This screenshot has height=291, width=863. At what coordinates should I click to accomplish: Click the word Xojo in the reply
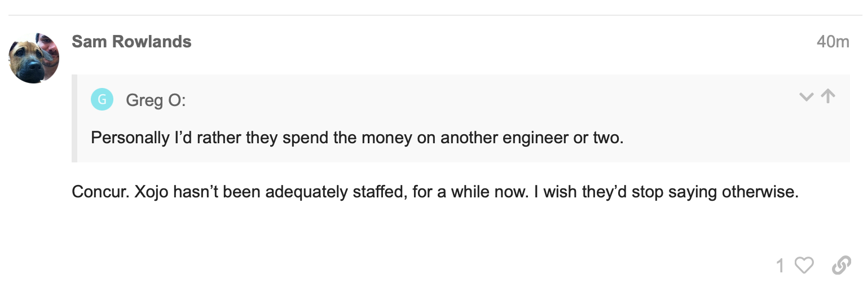tap(152, 192)
